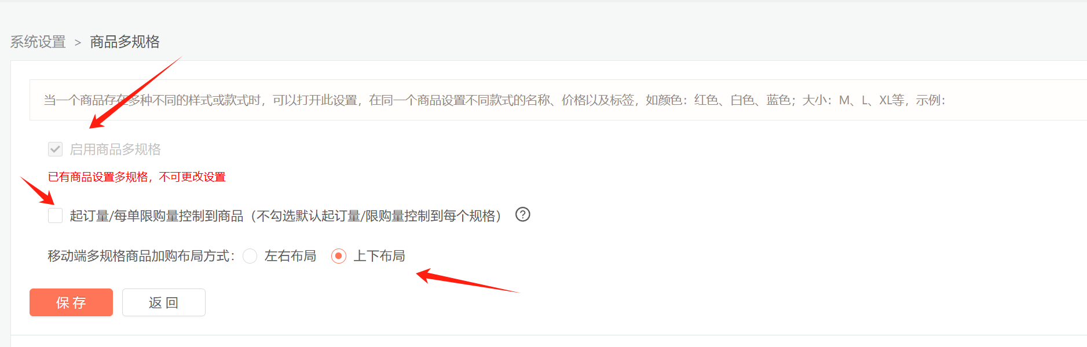This screenshot has height=347, width=1087.
Task: Click the 返回 button
Action: point(164,302)
